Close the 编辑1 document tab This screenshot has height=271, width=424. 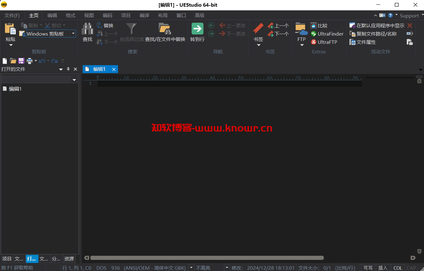(x=114, y=69)
